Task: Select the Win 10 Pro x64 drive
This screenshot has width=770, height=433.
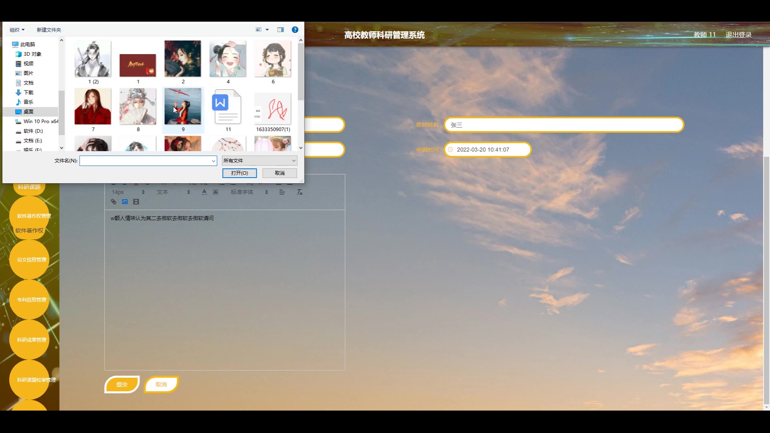Action: point(36,121)
